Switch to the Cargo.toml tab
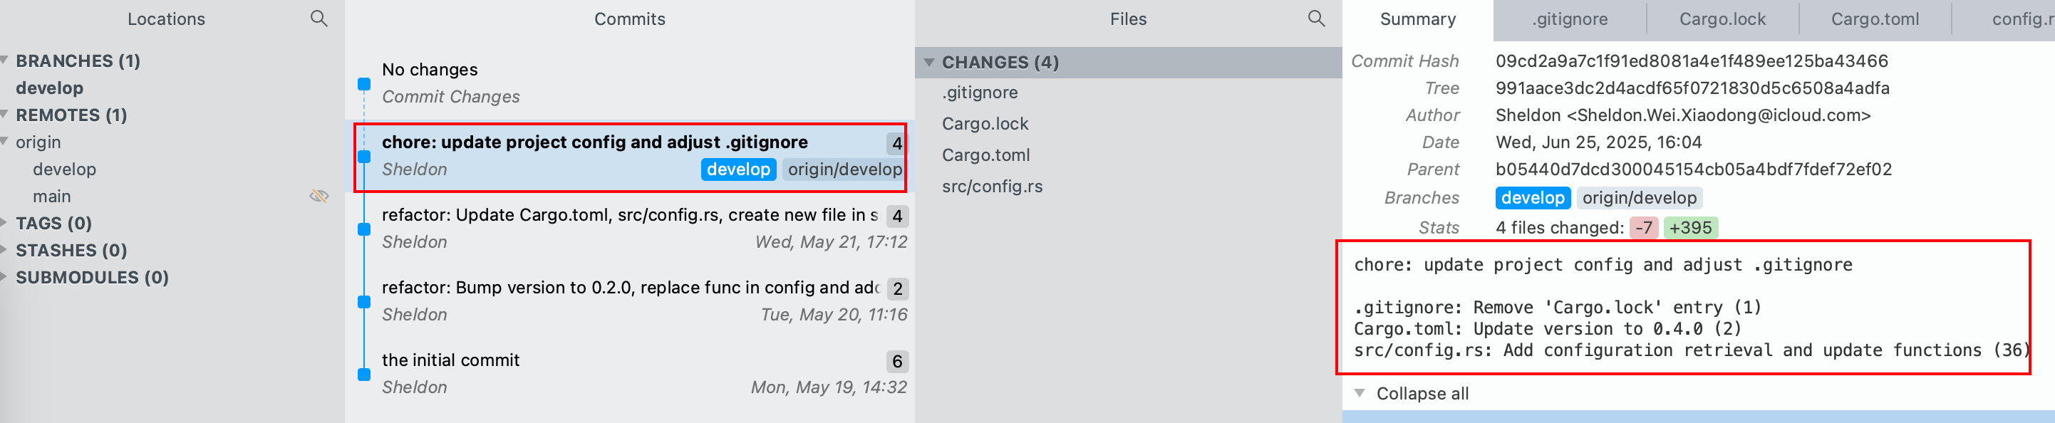 (x=1874, y=19)
